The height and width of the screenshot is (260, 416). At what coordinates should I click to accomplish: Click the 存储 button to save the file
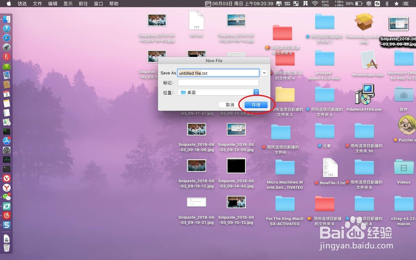pos(255,105)
